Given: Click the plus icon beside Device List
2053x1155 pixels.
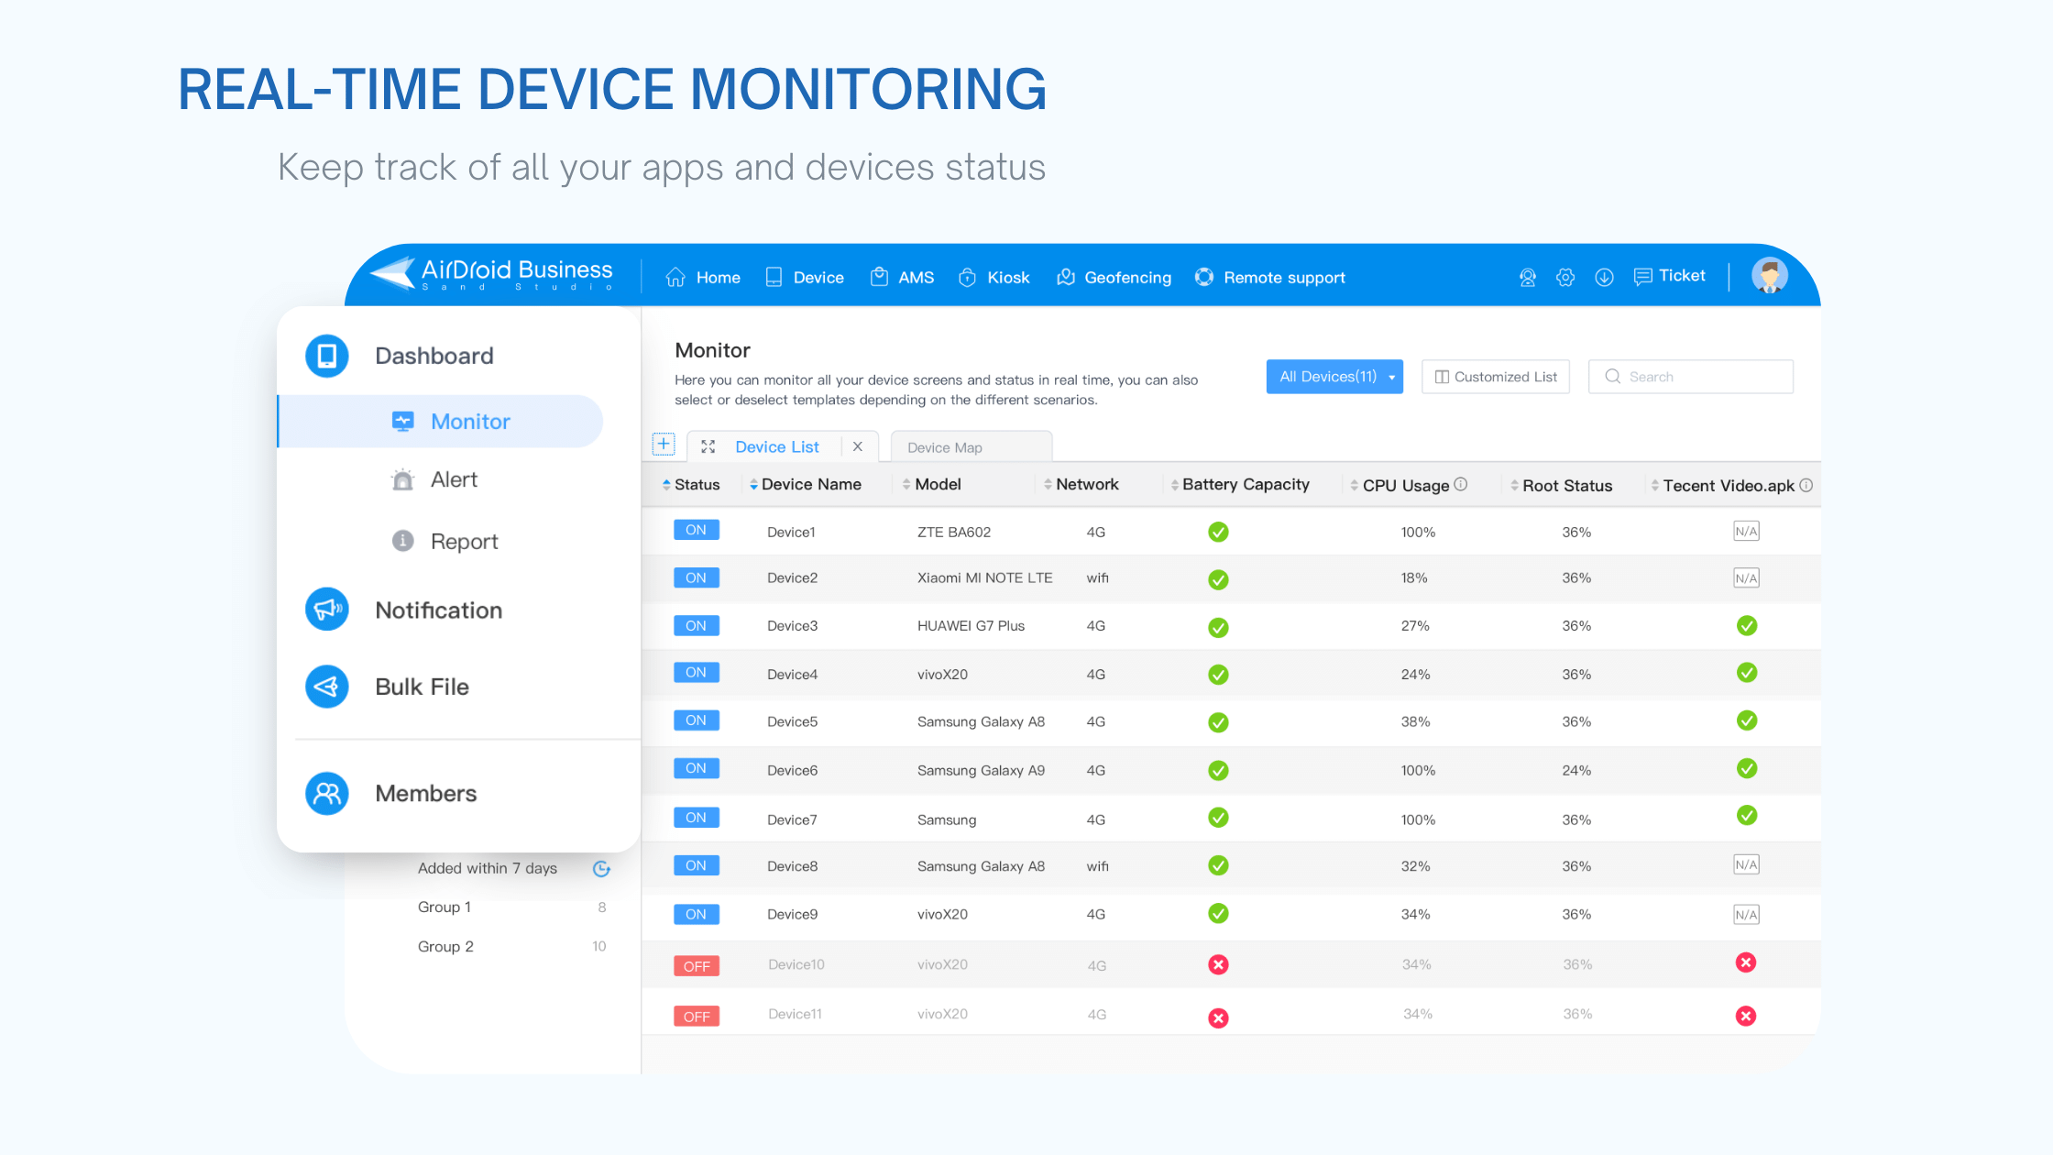Looking at the screenshot, I should point(663,445).
